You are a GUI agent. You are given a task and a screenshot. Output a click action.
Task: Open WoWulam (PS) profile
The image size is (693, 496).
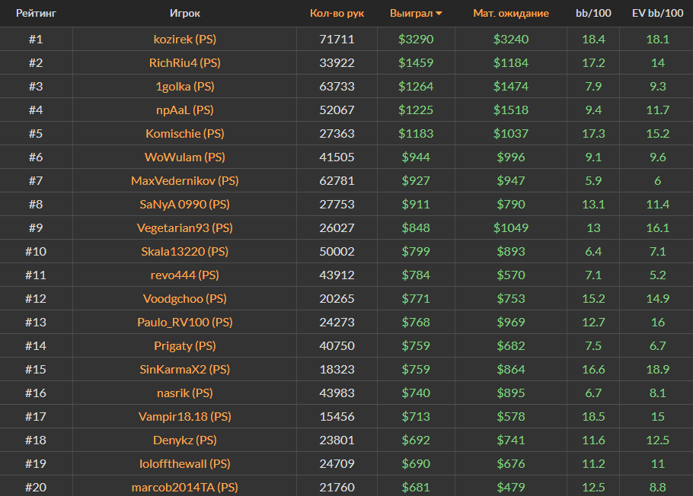pos(185,157)
